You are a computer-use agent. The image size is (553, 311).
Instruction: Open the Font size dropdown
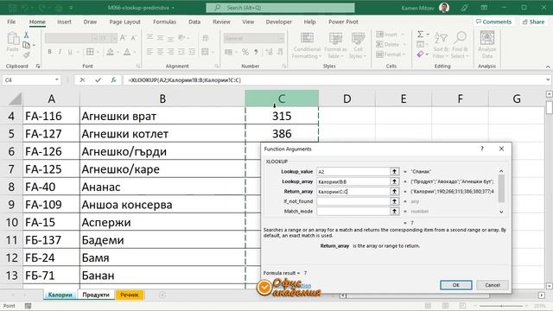[x=114, y=38]
